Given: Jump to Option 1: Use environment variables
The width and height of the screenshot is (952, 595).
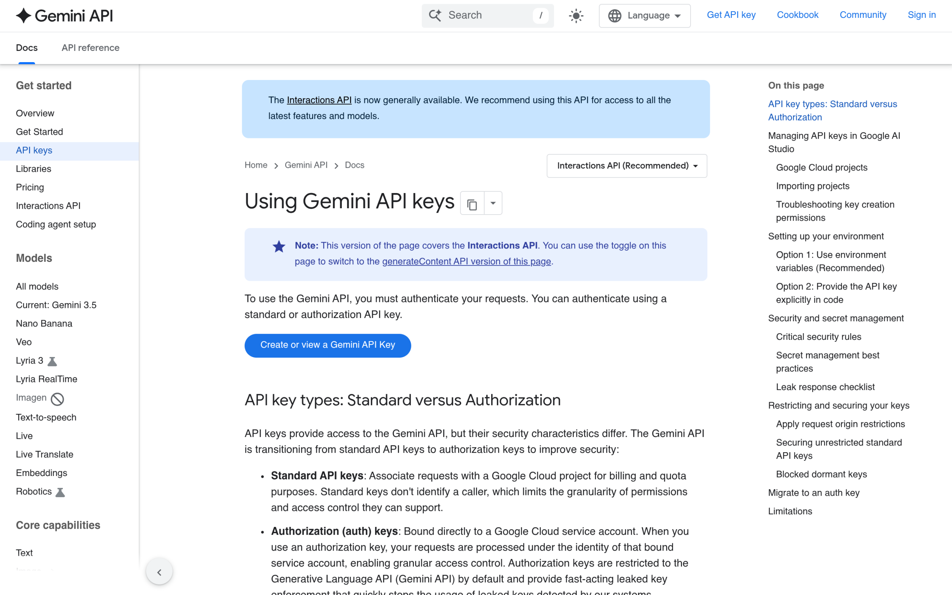Looking at the screenshot, I should (831, 261).
